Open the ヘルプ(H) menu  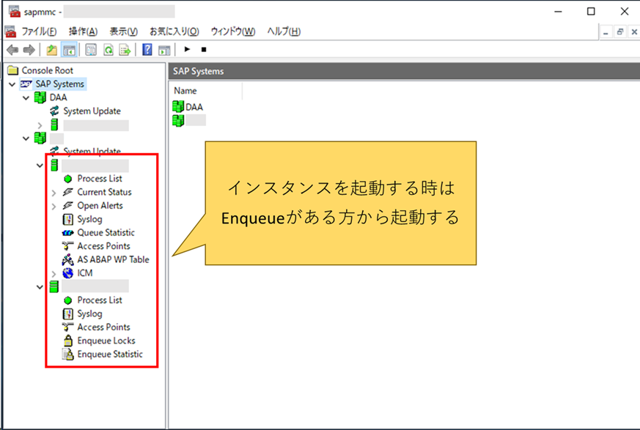pos(284,31)
